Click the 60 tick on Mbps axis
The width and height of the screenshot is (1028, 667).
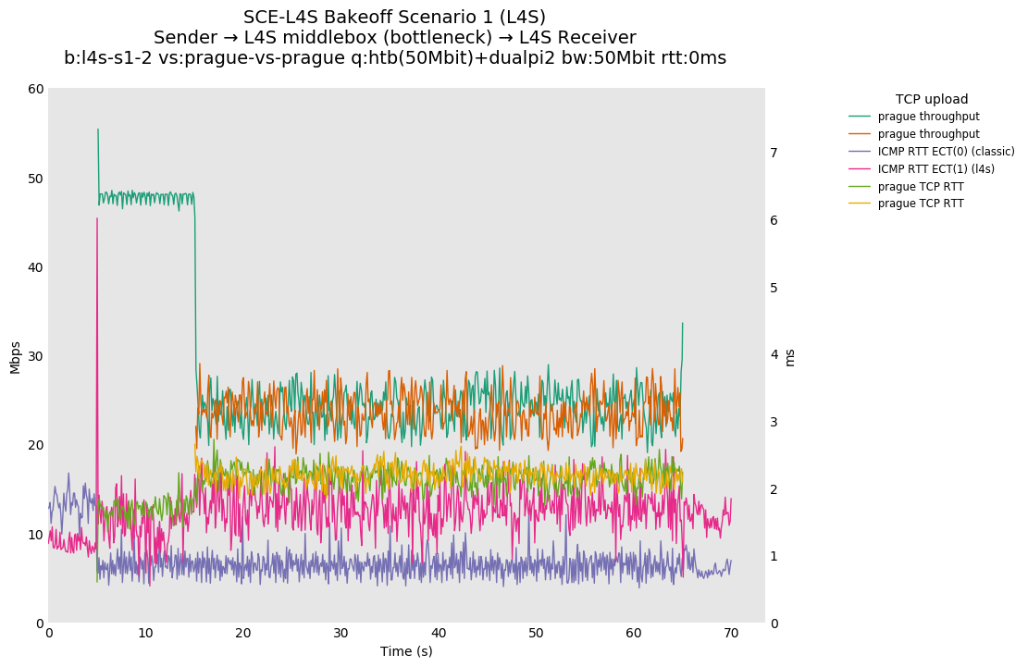coord(35,89)
